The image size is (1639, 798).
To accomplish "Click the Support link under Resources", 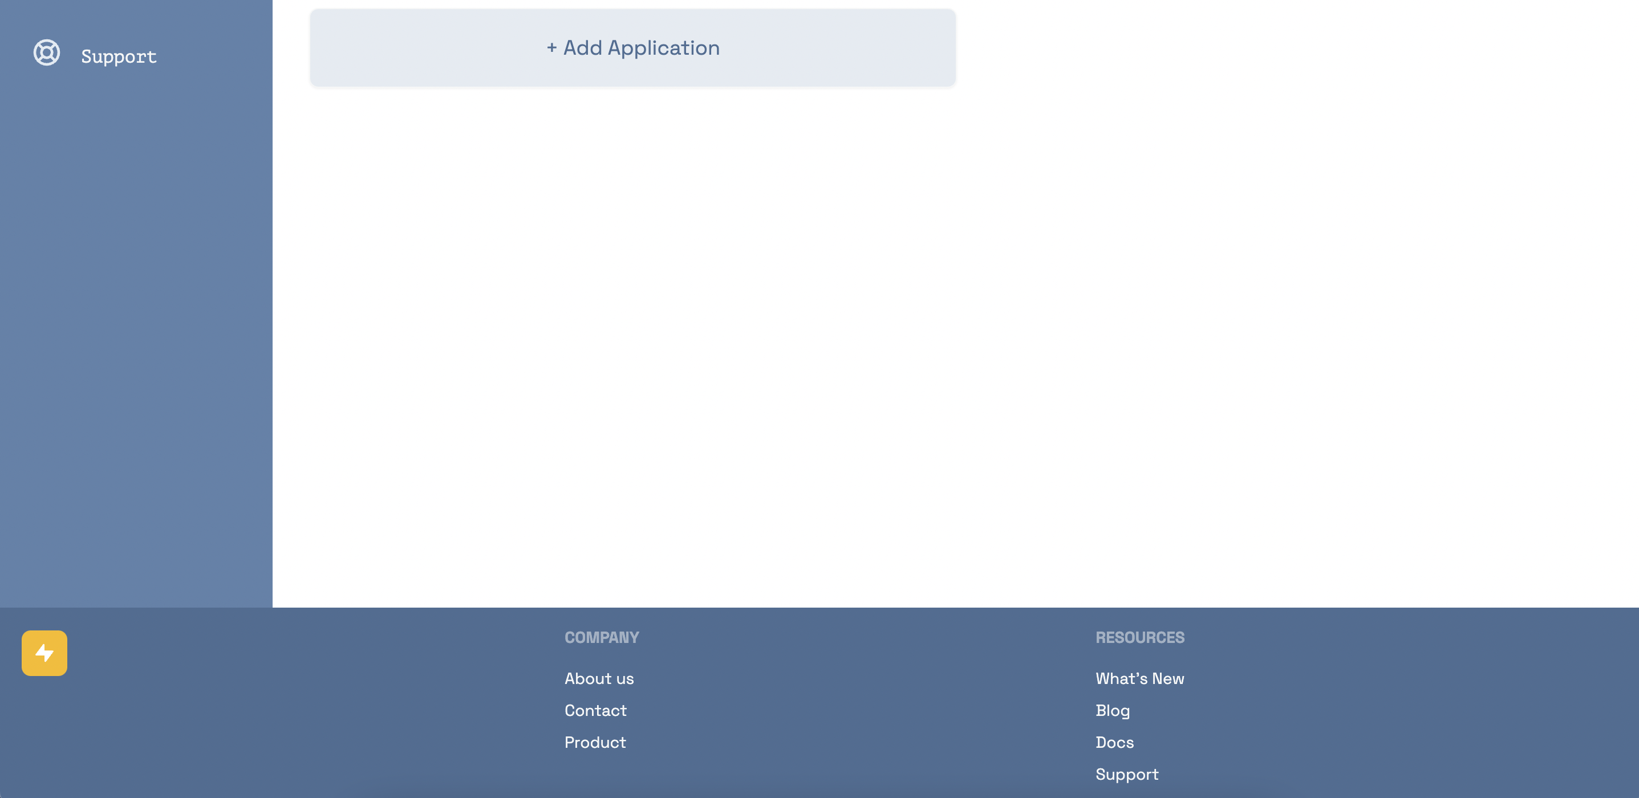I will [1126, 774].
